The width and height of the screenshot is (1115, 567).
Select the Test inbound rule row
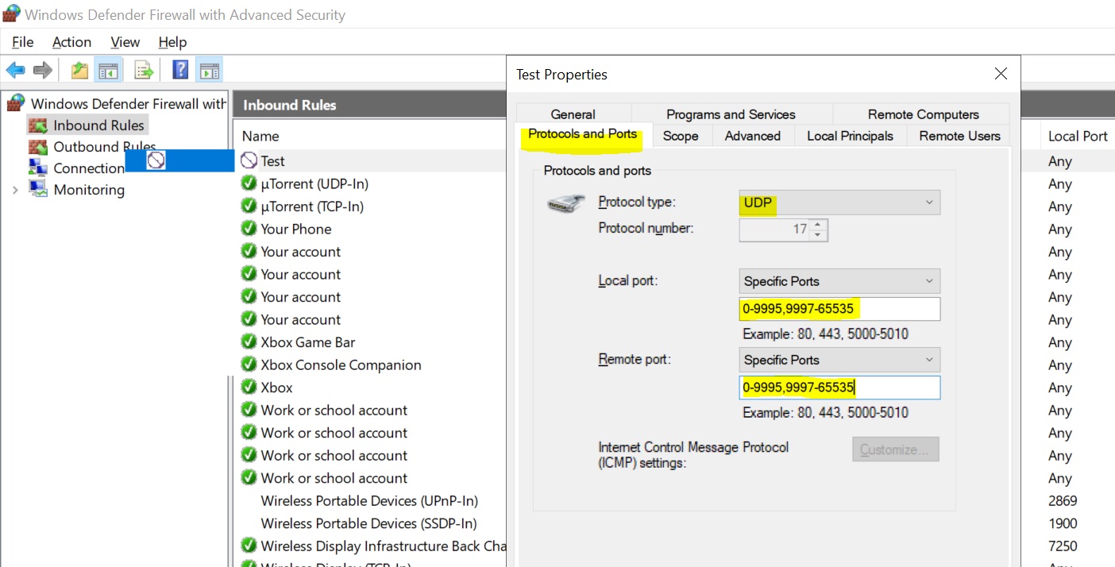pos(372,160)
